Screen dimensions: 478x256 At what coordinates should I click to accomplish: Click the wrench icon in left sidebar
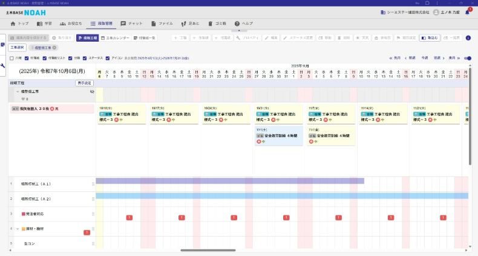[x=3, y=66]
